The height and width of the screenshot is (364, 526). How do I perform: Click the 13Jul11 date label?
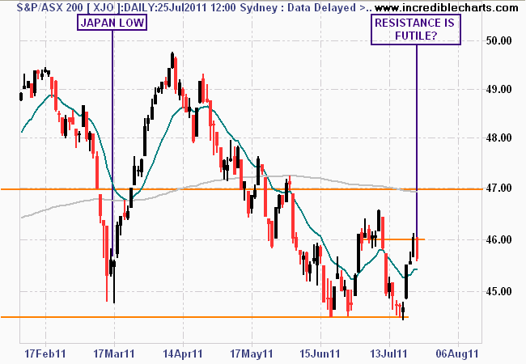(x=389, y=353)
